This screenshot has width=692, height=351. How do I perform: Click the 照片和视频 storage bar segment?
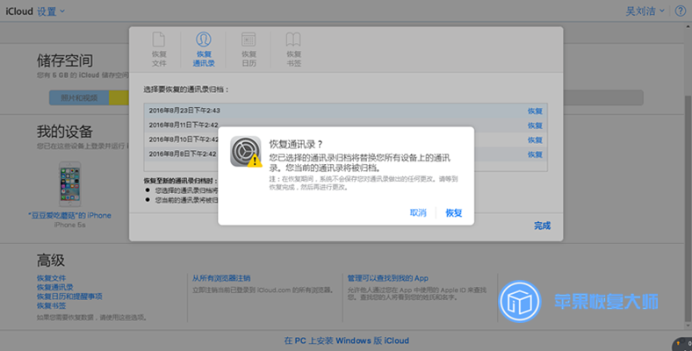click(79, 98)
